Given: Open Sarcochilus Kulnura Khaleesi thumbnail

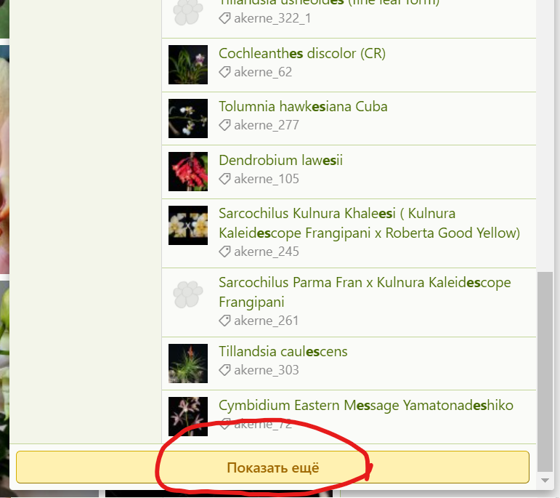Looking at the screenshot, I should 188,225.
